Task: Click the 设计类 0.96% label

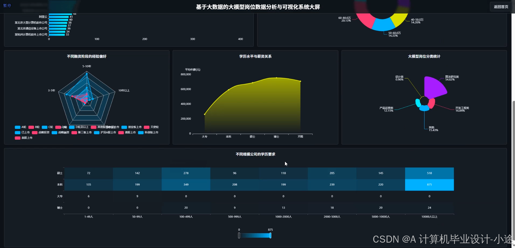Action: [x=399, y=78]
